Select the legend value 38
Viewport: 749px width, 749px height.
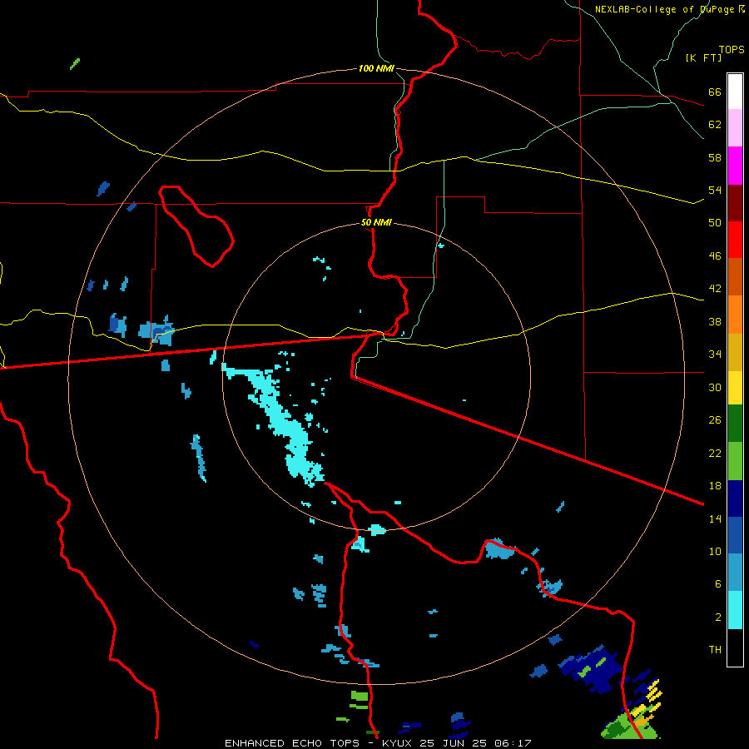pyautogui.click(x=715, y=321)
